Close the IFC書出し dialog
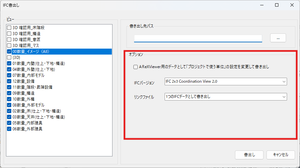 tap(292, 5)
